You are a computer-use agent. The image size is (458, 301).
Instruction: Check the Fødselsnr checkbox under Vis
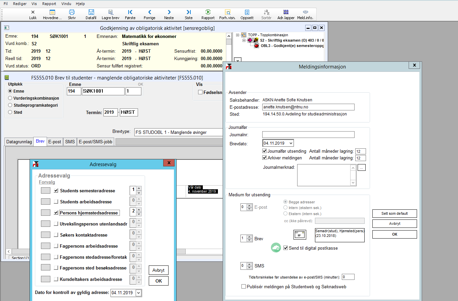click(x=200, y=92)
